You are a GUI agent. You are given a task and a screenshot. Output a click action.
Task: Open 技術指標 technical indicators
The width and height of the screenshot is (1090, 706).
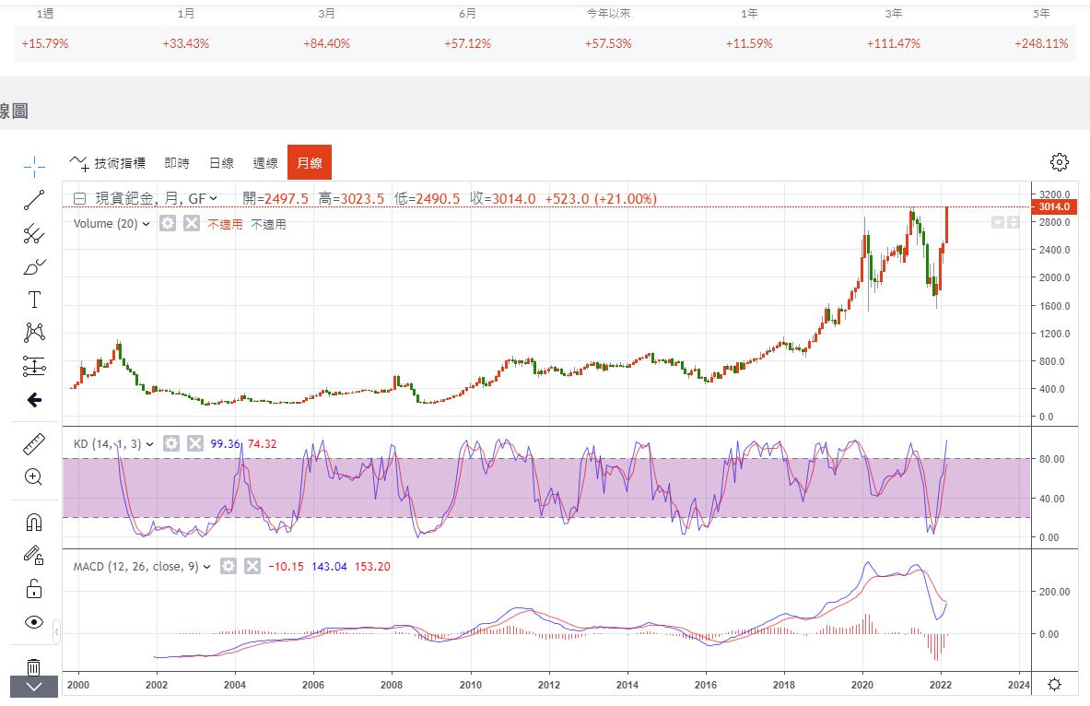[x=109, y=163]
